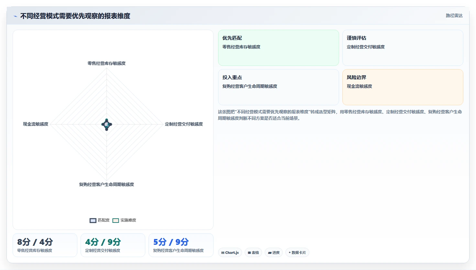Click 零售经营库存敏感度 text in the 优先匹配 card
The image size is (476, 270).
(x=241, y=47)
